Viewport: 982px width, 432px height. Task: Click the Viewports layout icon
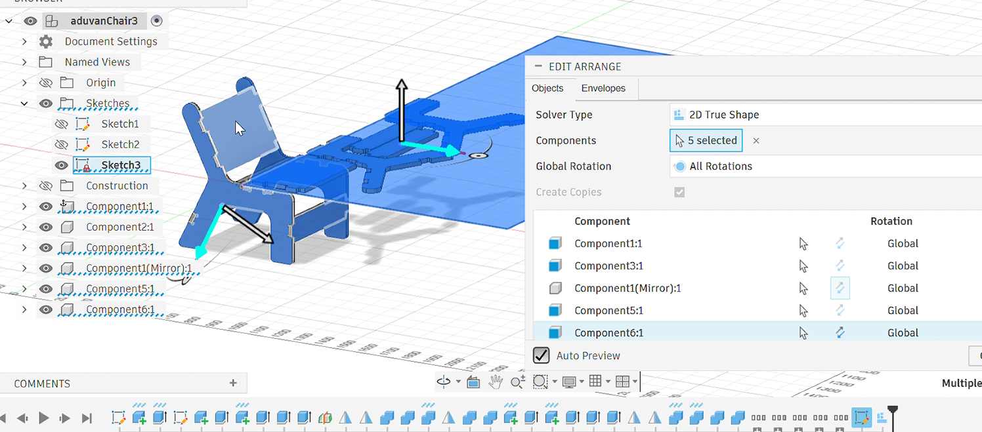622,382
